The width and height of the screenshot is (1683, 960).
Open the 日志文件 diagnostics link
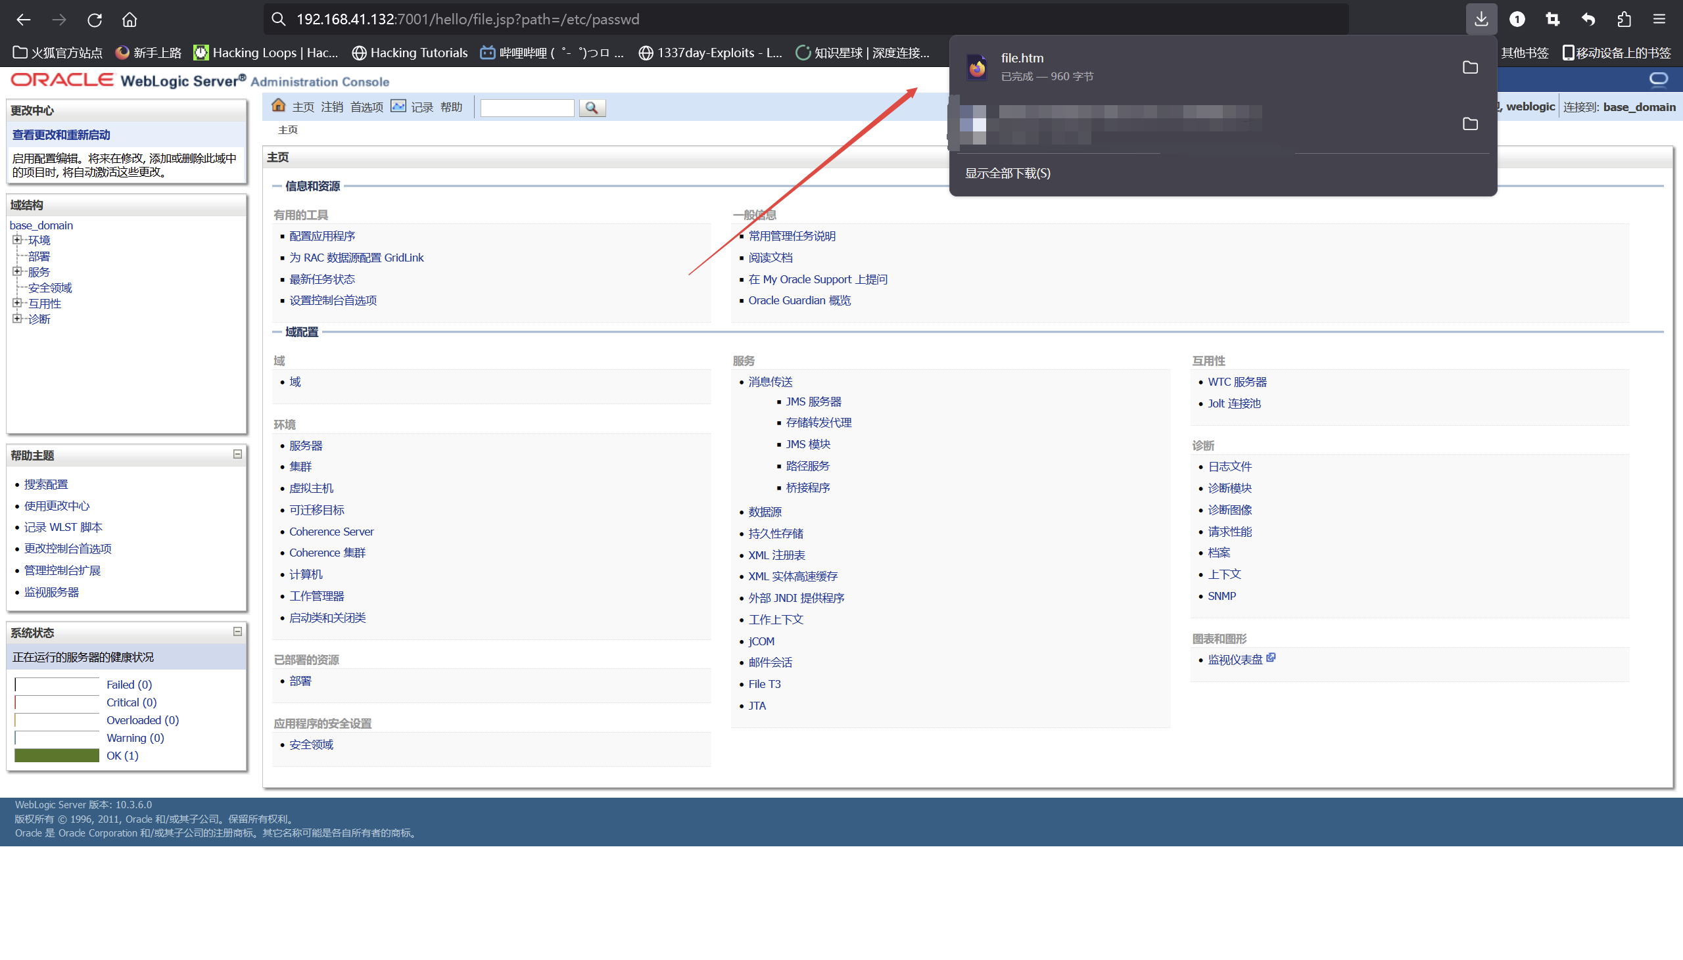click(x=1229, y=467)
